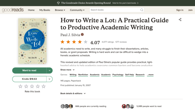The width and height of the screenshot is (195, 110).
Task: Expand the Community menu
Action: point(77,10)
